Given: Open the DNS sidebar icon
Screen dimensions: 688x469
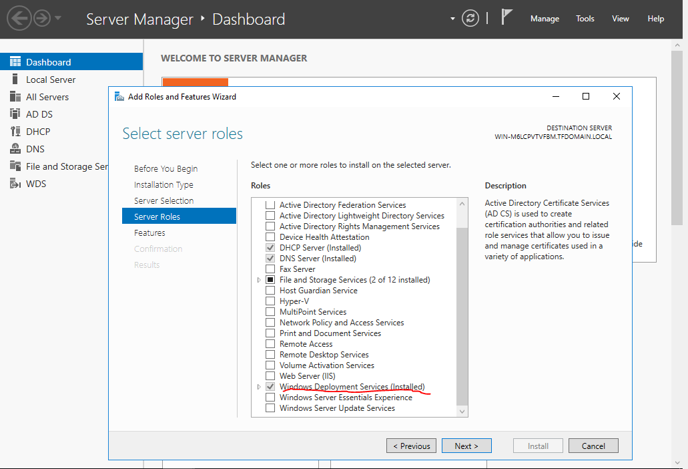Looking at the screenshot, I should pyautogui.click(x=15, y=149).
